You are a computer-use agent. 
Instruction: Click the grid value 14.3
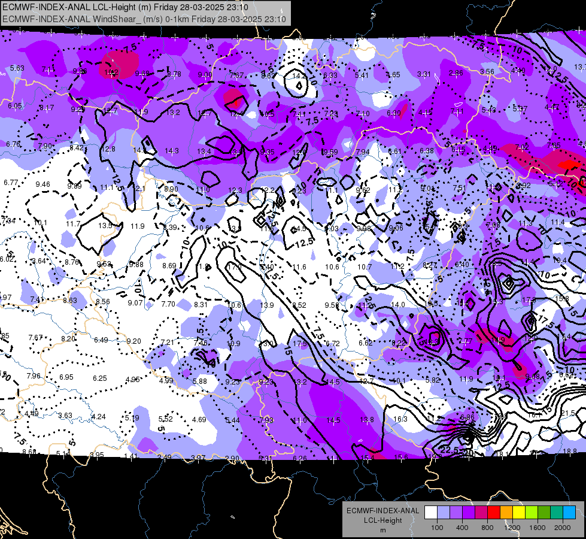coord(172,151)
